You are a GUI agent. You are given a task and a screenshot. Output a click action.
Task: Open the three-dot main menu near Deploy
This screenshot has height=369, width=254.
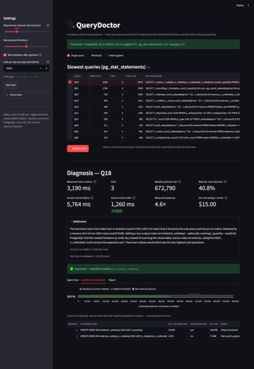(248, 5)
